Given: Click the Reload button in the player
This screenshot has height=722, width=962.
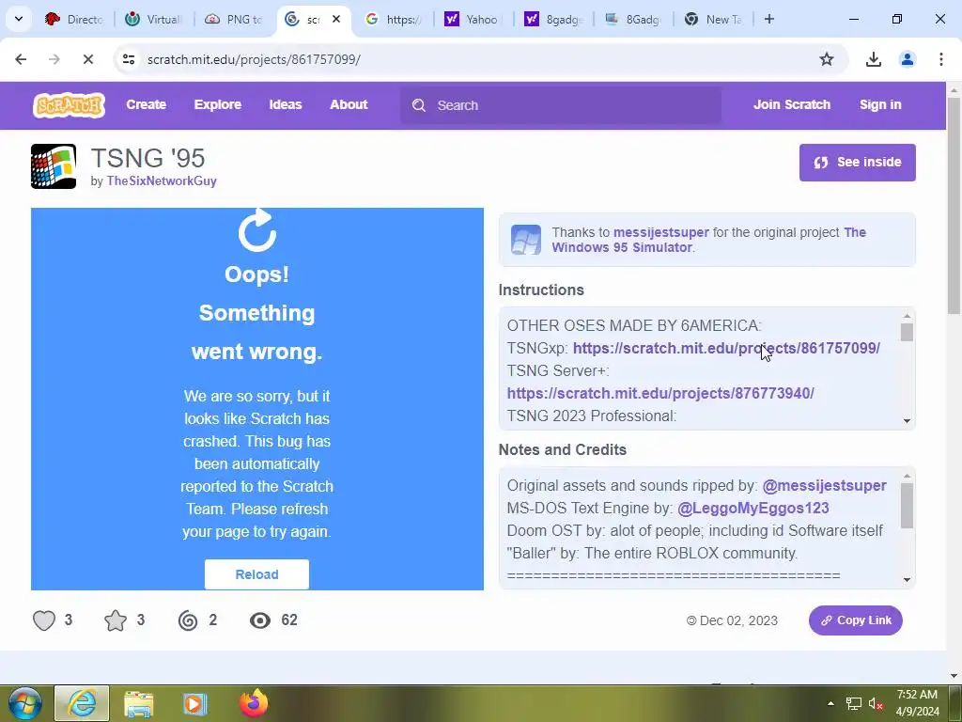Looking at the screenshot, I should pos(257,574).
